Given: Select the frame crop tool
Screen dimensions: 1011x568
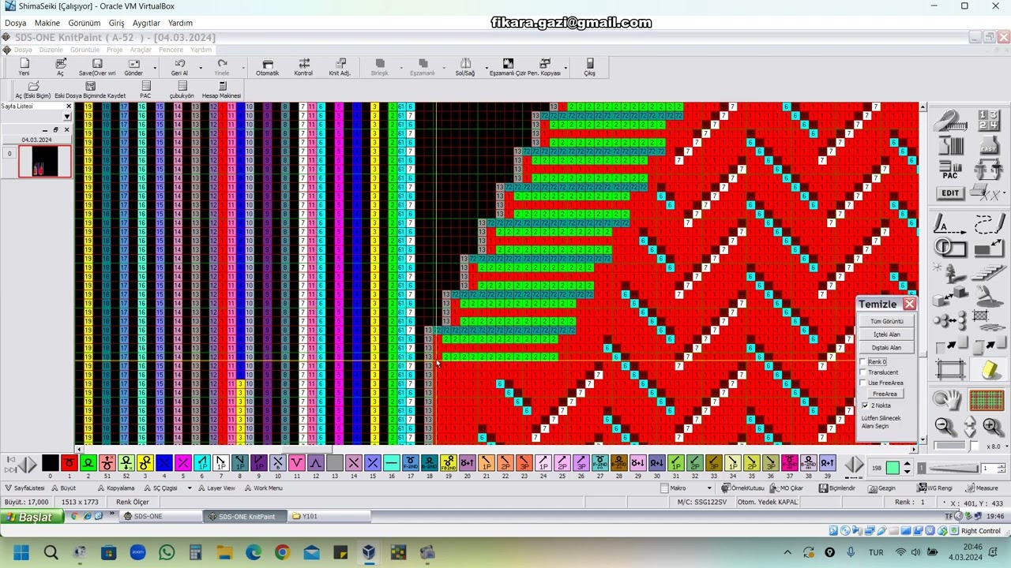Looking at the screenshot, I should pyautogui.click(x=950, y=369).
